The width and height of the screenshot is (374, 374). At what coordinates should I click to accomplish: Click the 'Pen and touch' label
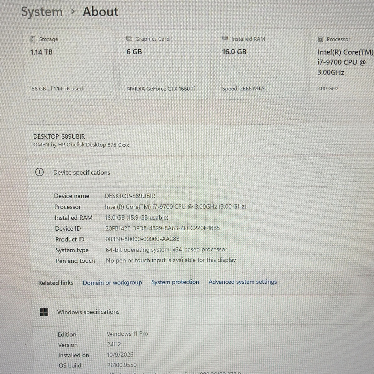click(75, 261)
